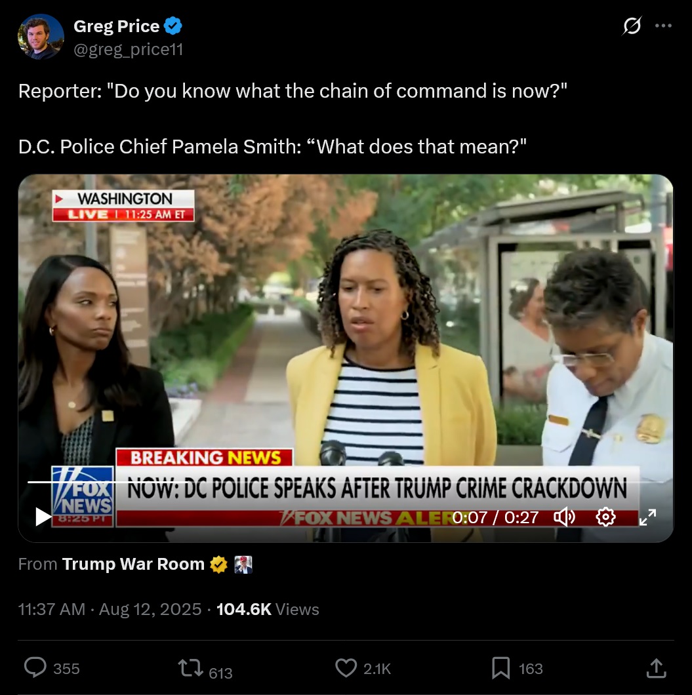This screenshot has width=692, height=695.
Task: Click the 11:37 AM Aug 12, 2025 timestamp
Action: [110, 610]
